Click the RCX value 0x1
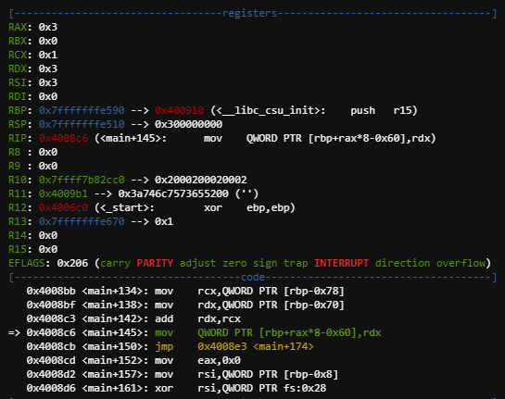Image resolution: width=505 pixels, height=399 pixels. coord(48,55)
